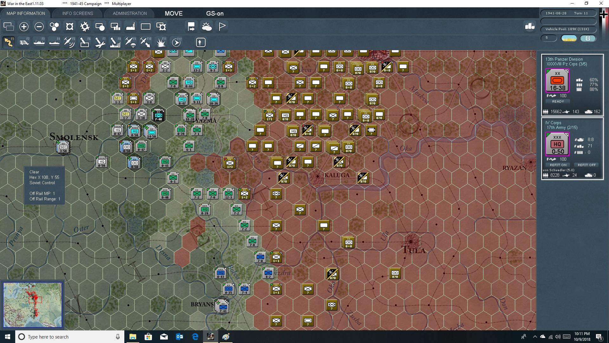Select the F7 Bomb airfield mode icon
This screenshot has height=343, width=609.
coord(100,42)
